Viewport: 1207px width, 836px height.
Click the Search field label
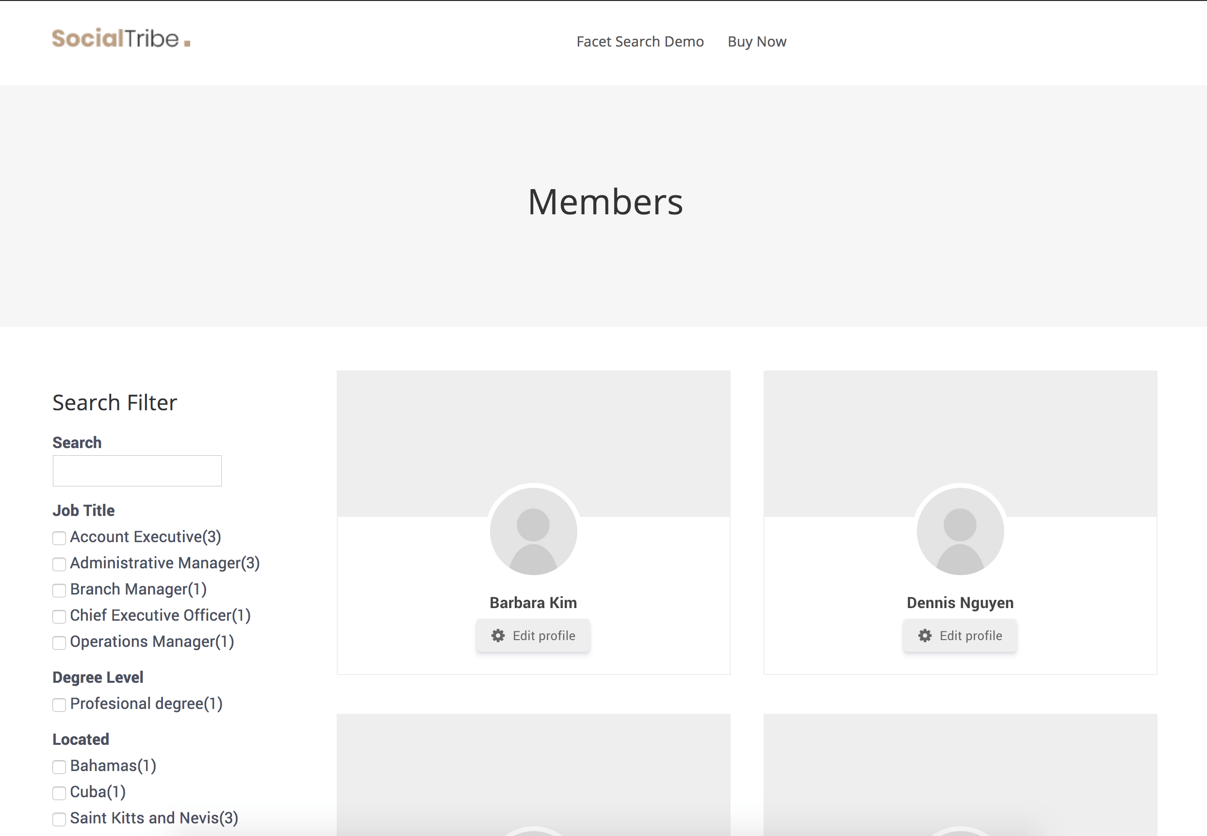[x=77, y=443]
